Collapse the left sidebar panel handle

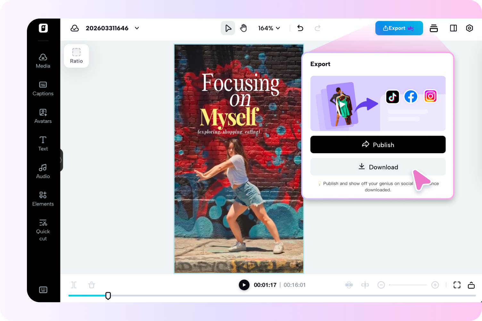tap(61, 160)
